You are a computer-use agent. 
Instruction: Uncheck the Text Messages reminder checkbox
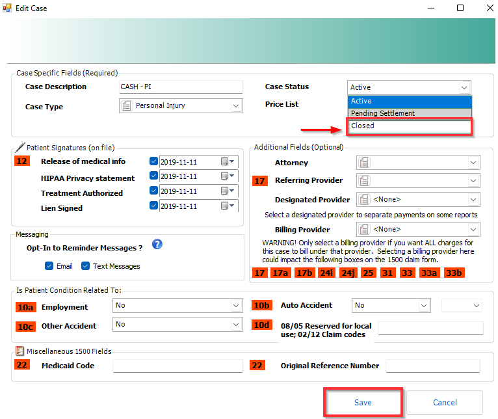[85, 266]
